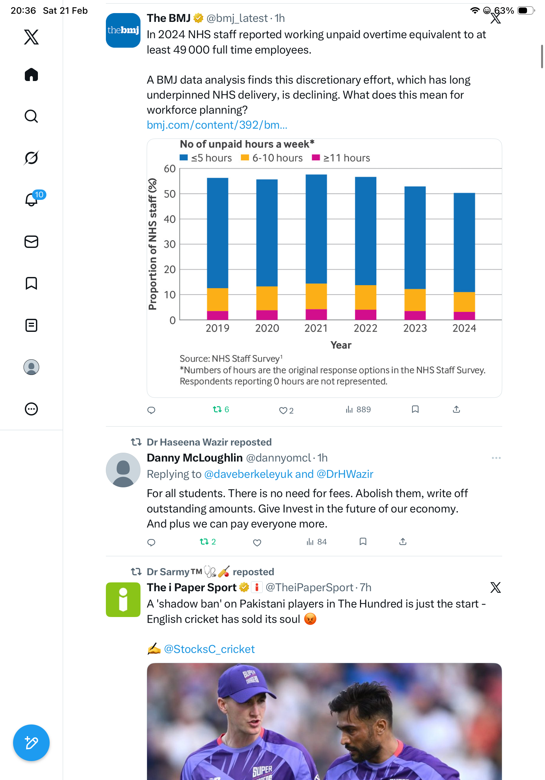Click the page scrollbar thumb
The image size is (545, 780).
[x=542, y=57]
